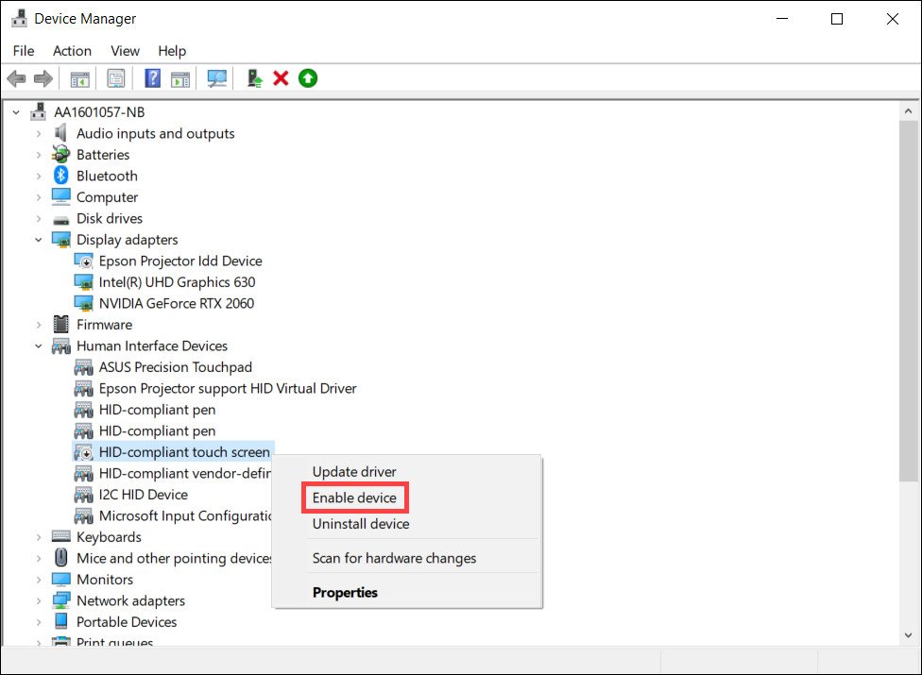Screen dimensions: 922x675
Task: Open the View menu
Action: coord(125,51)
